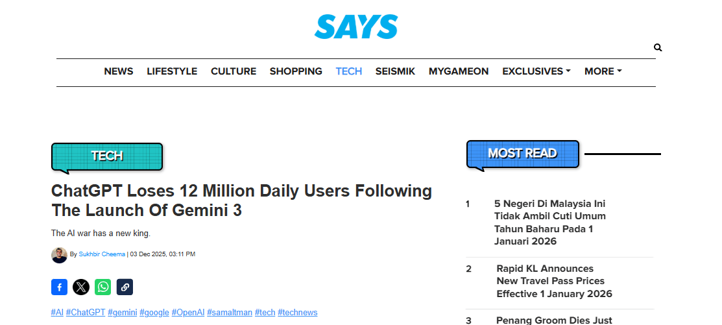
Task: Share article on X (Twitter)
Action: click(x=81, y=287)
